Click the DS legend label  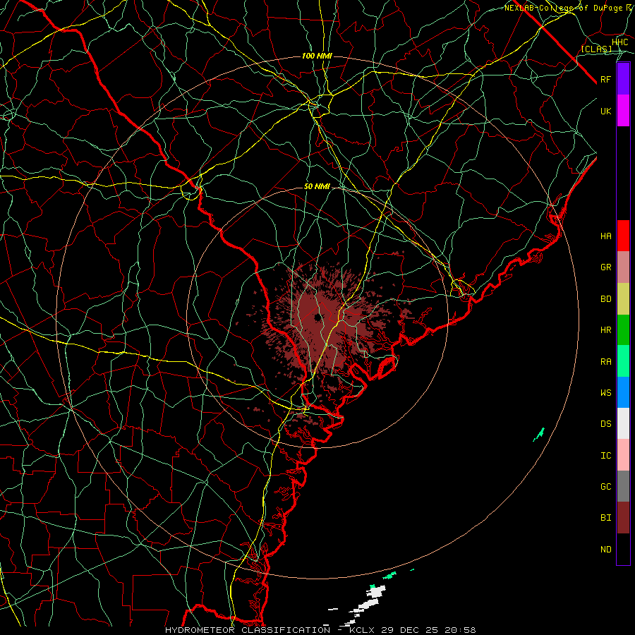click(x=606, y=424)
